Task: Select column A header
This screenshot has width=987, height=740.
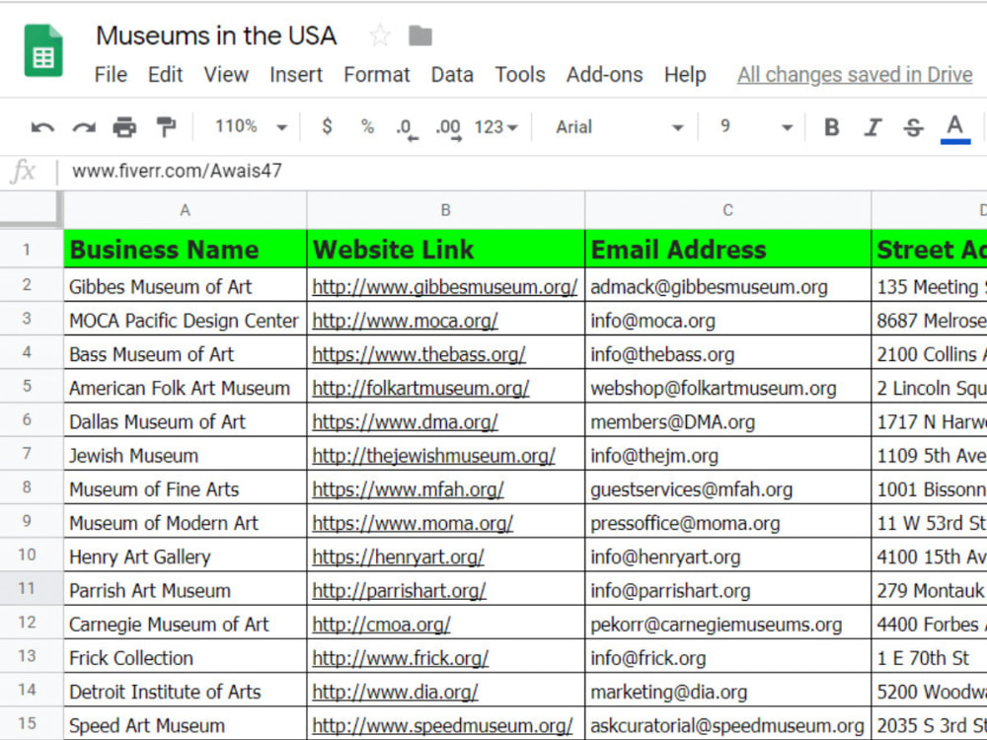Action: (x=186, y=210)
